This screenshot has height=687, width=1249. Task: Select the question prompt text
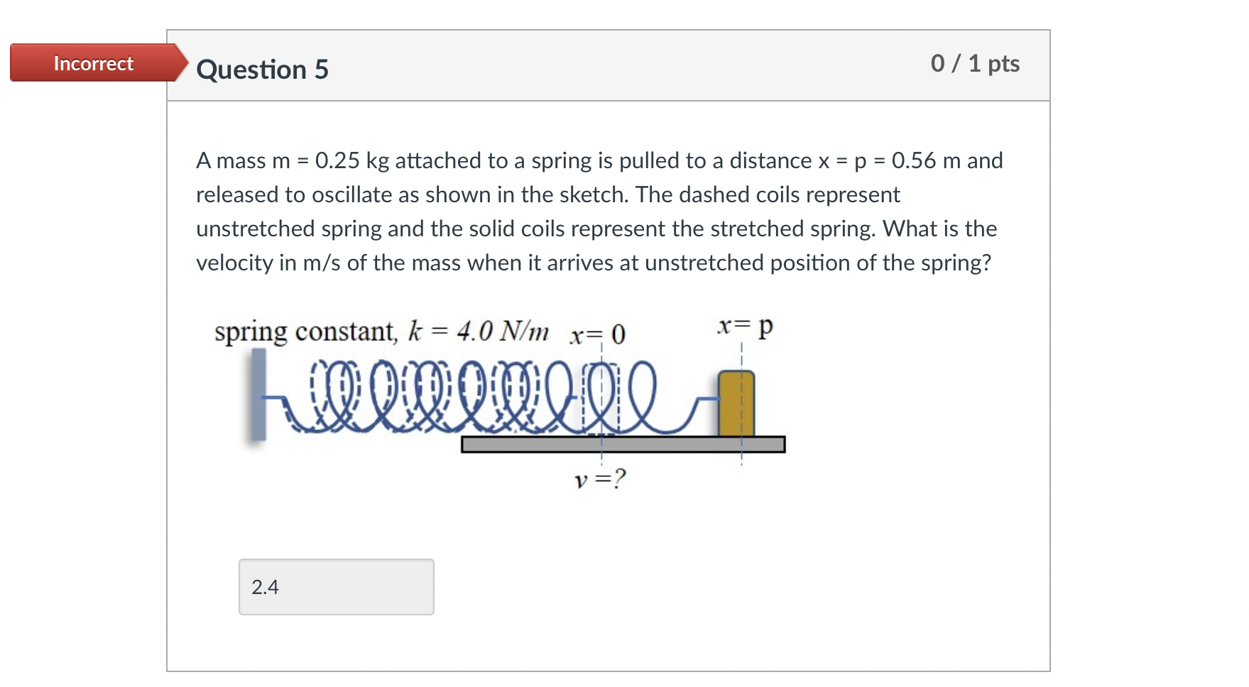[x=599, y=211]
